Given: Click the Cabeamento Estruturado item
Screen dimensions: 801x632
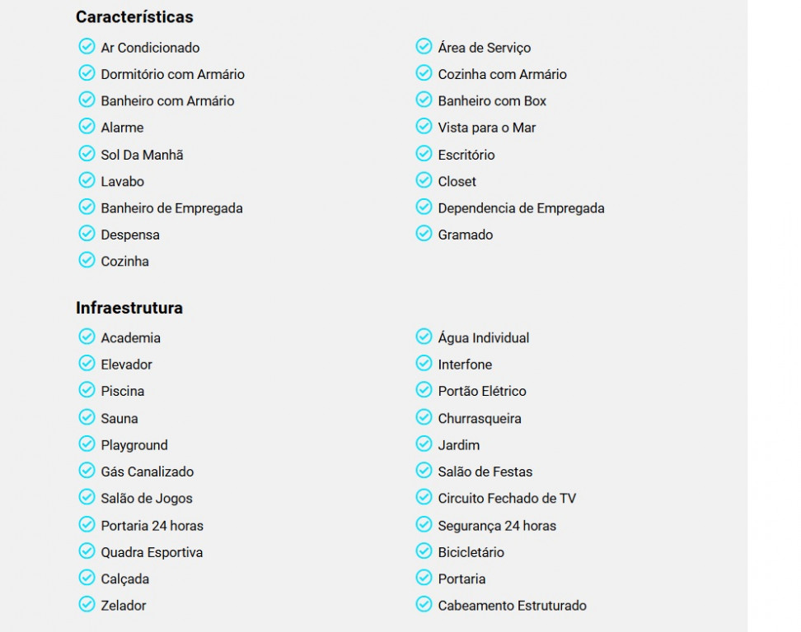Looking at the screenshot, I should tap(512, 606).
